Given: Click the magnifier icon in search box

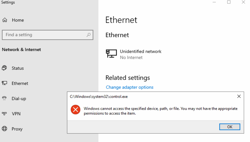Looking at the screenshot, I should tap(88, 35).
